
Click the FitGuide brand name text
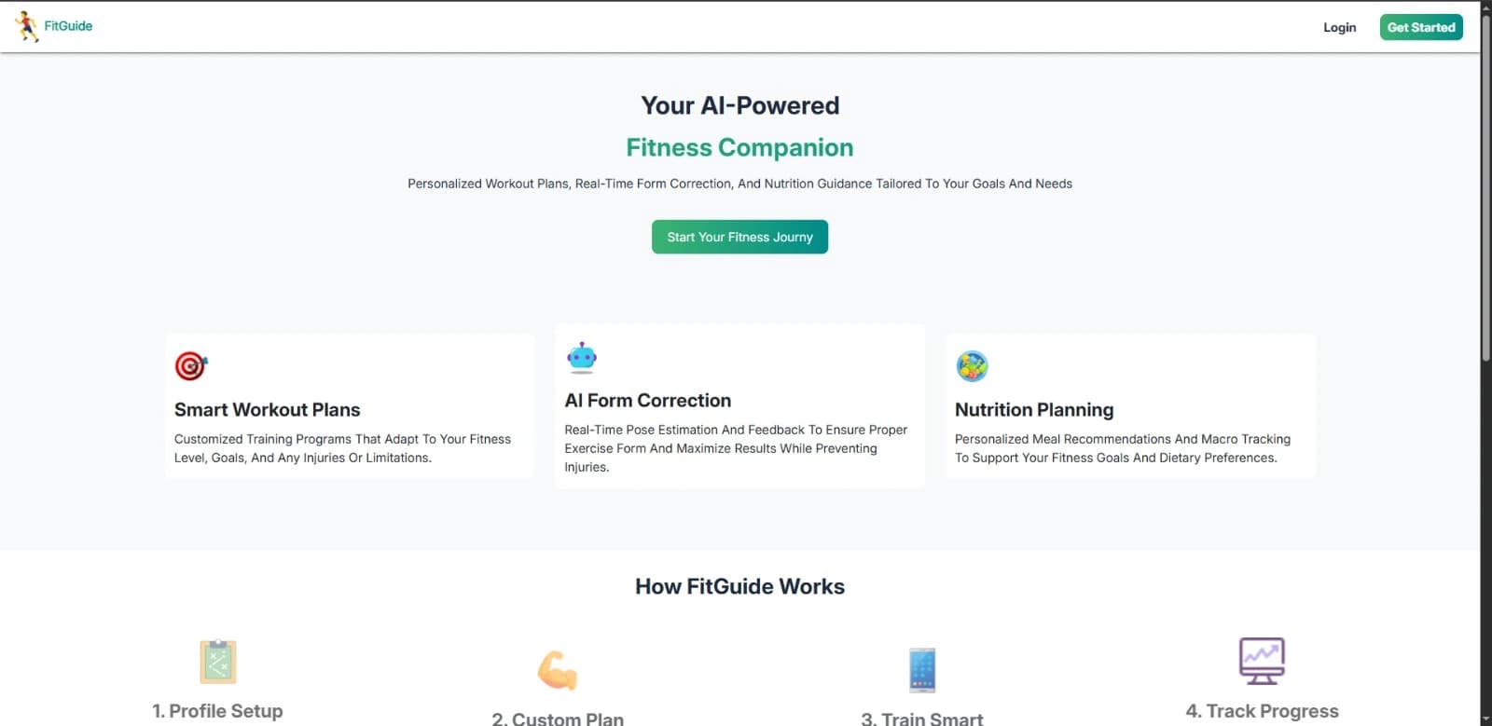pyautogui.click(x=68, y=26)
